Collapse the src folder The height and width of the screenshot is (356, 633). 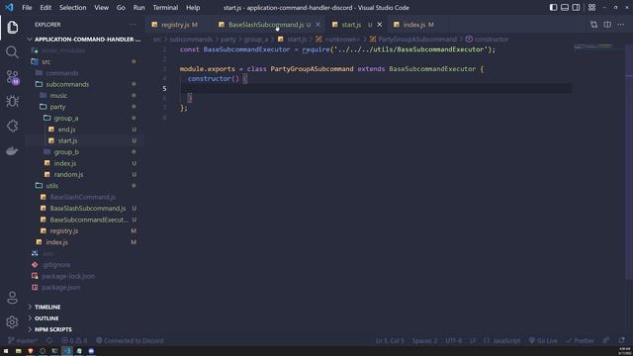pyautogui.click(x=85, y=61)
